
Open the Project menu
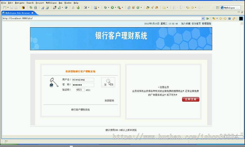[x=40, y=3]
